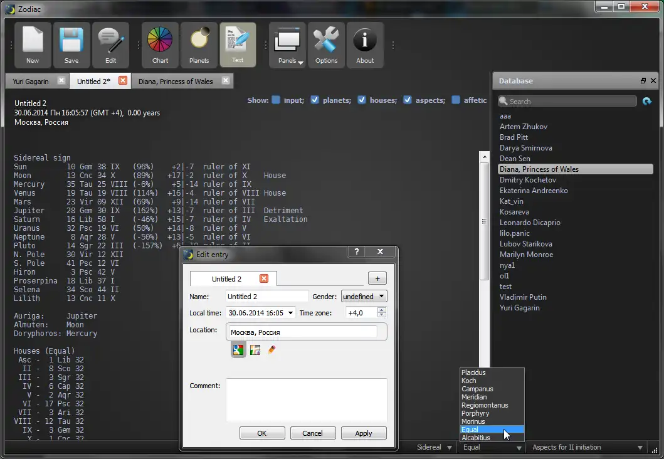This screenshot has height=459, width=664.
Task: Switch to the Chart color wheel view
Action: 160,45
